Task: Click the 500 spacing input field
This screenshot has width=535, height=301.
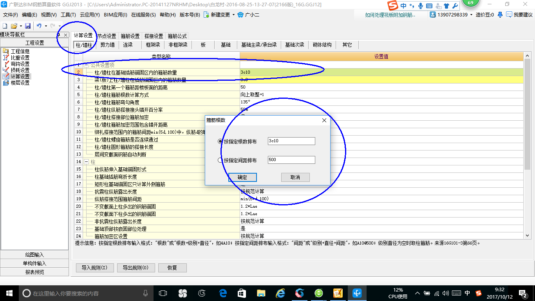Action: 291,160
